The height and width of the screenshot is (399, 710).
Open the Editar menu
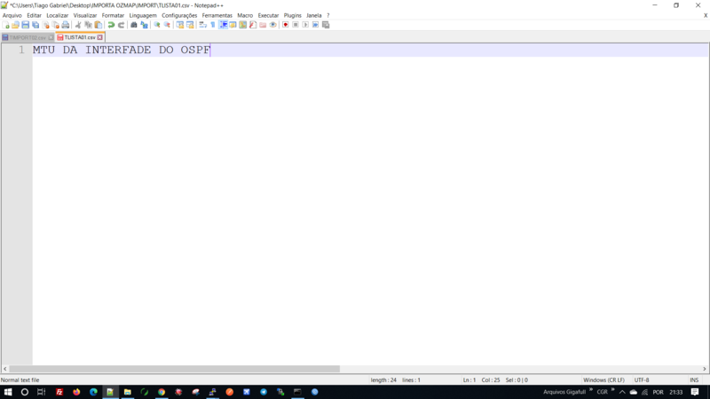34,15
